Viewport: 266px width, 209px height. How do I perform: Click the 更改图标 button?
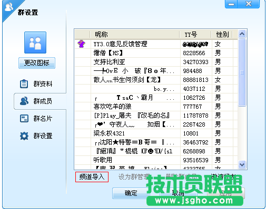[37, 63]
